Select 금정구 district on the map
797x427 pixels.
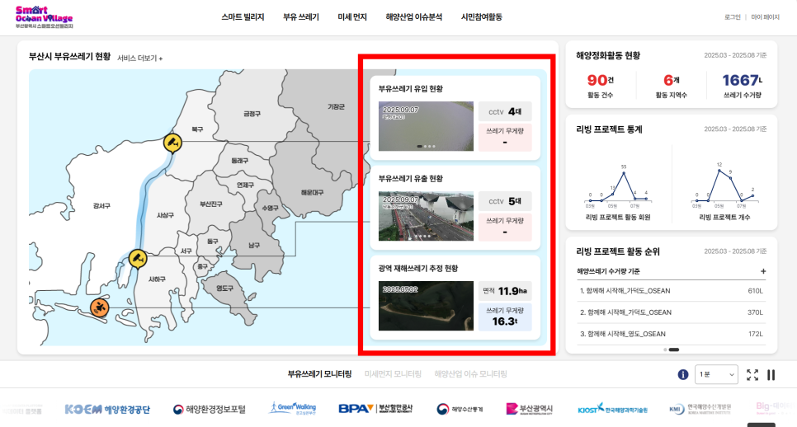(x=252, y=114)
